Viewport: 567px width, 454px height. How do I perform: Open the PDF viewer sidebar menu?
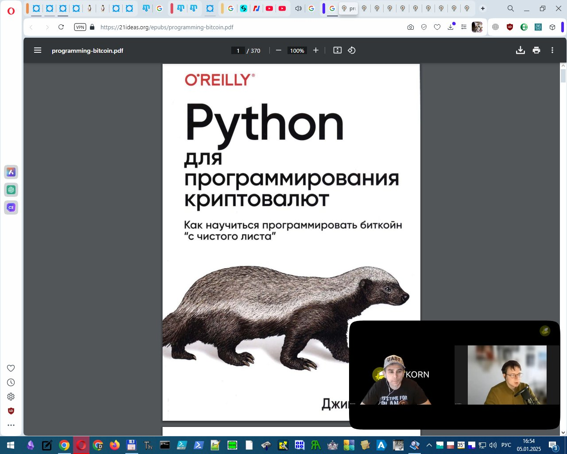tap(38, 51)
